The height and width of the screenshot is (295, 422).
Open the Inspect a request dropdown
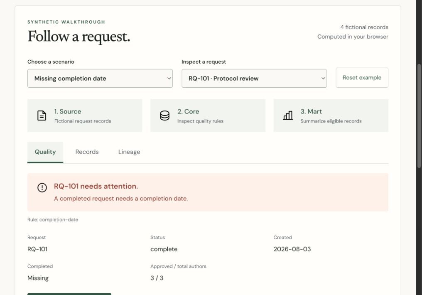(x=254, y=79)
